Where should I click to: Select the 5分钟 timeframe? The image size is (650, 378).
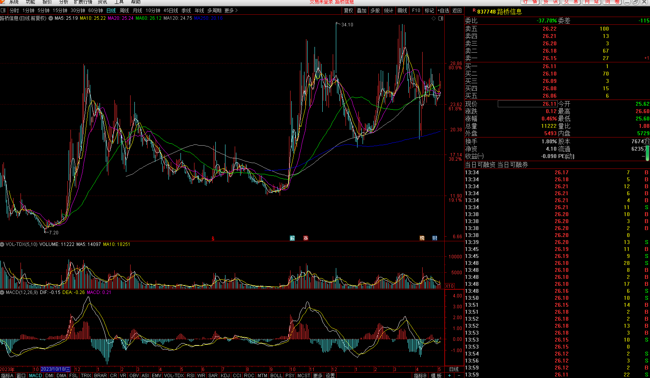coord(43,10)
